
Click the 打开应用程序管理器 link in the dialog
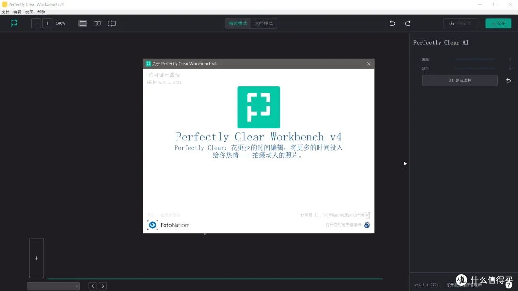(x=343, y=225)
